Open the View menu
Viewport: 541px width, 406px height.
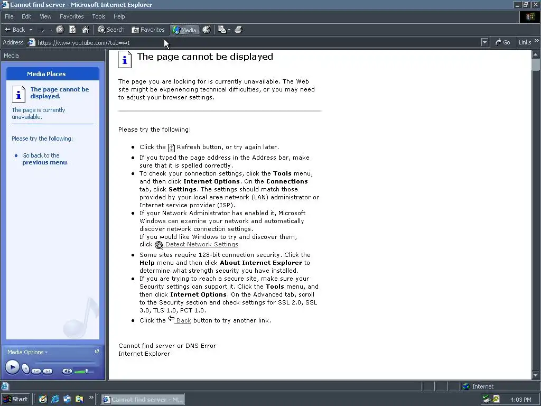[x=45, y=16]
